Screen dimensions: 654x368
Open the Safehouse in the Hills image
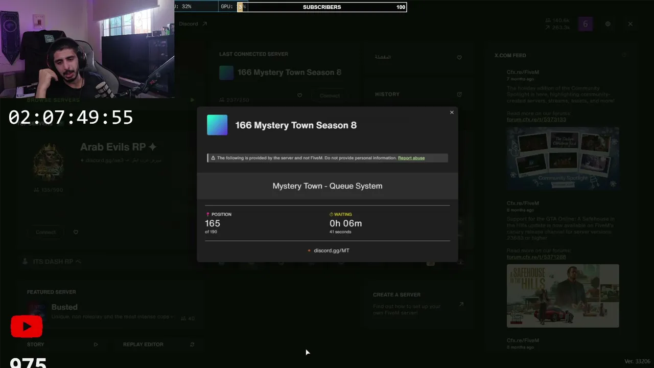(563, 296)
